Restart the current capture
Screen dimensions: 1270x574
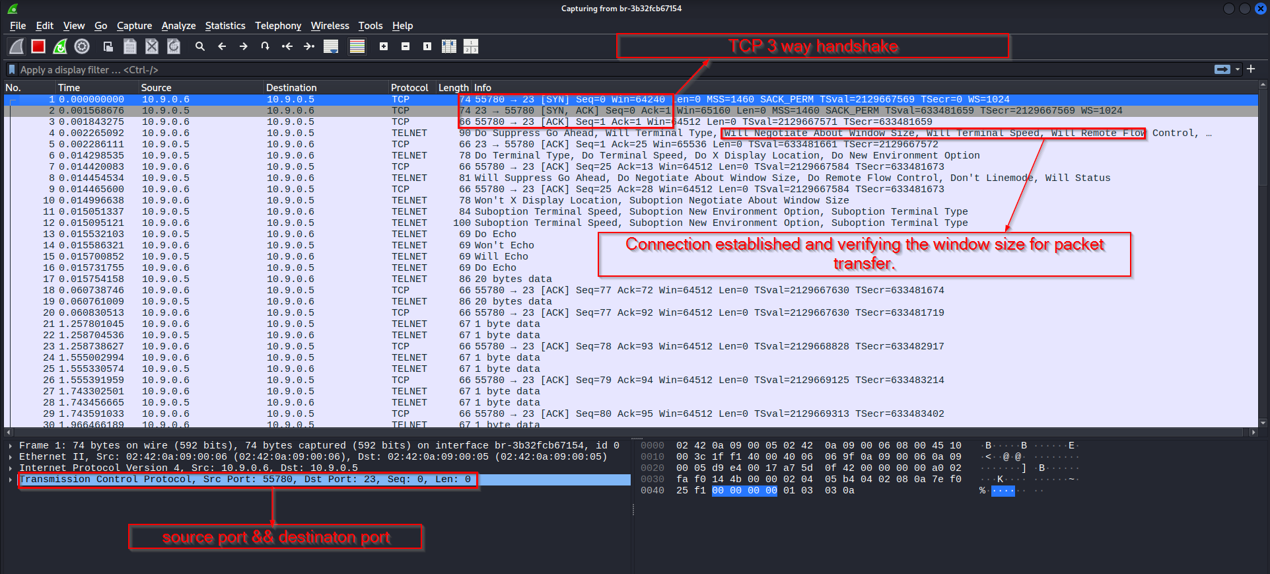click(x=60, y=46)
